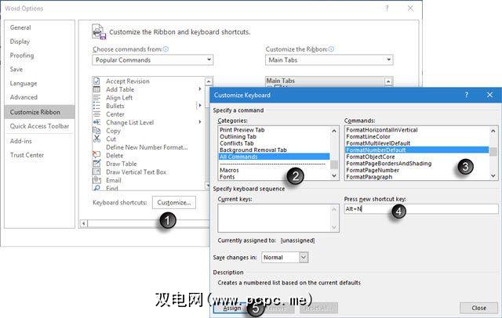Select Print Preview Tab category

click(242, 130)
